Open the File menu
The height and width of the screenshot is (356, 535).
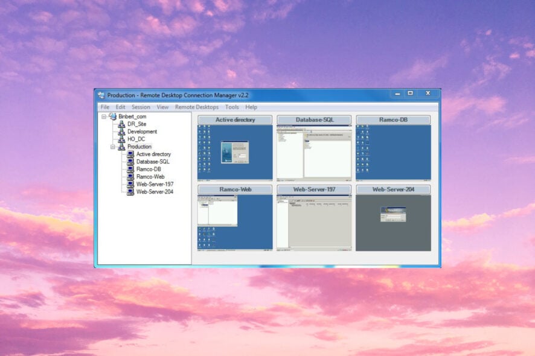point(104,107)
